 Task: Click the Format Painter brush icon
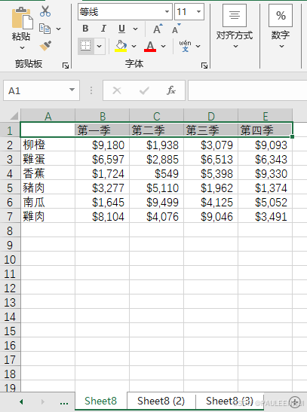coord(45,46)
